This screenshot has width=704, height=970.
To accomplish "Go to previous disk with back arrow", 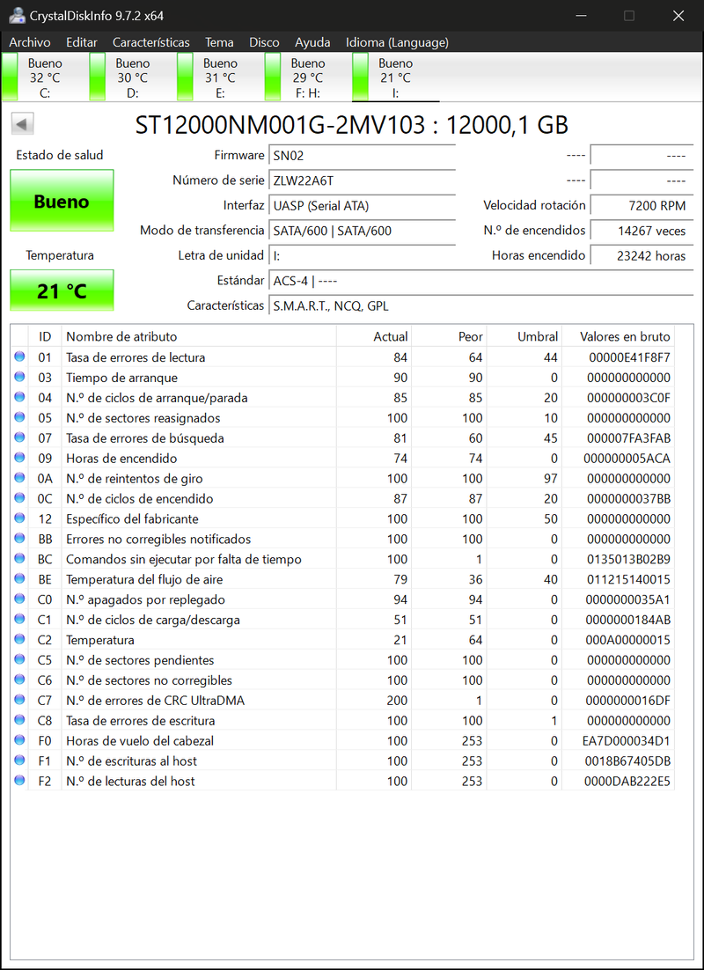I will tap(22, 124).
